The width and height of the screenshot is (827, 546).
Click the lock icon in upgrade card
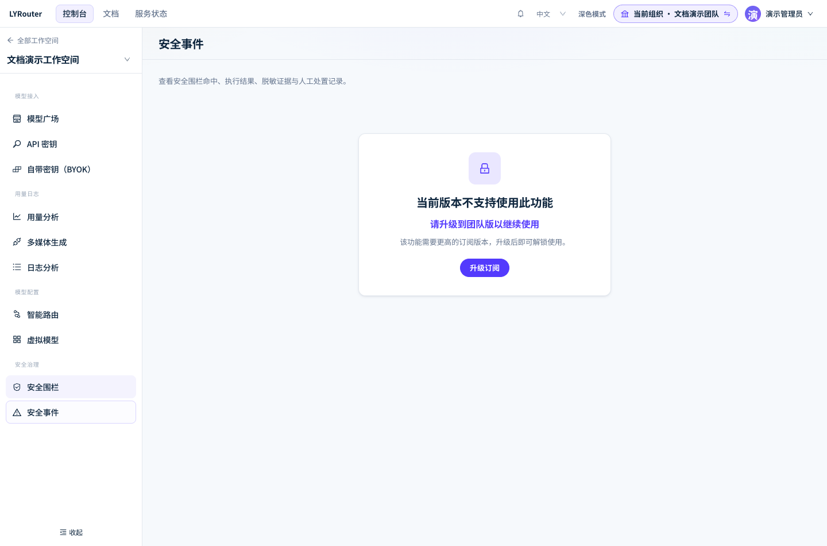pyautogui.click(x=485, y=168)
